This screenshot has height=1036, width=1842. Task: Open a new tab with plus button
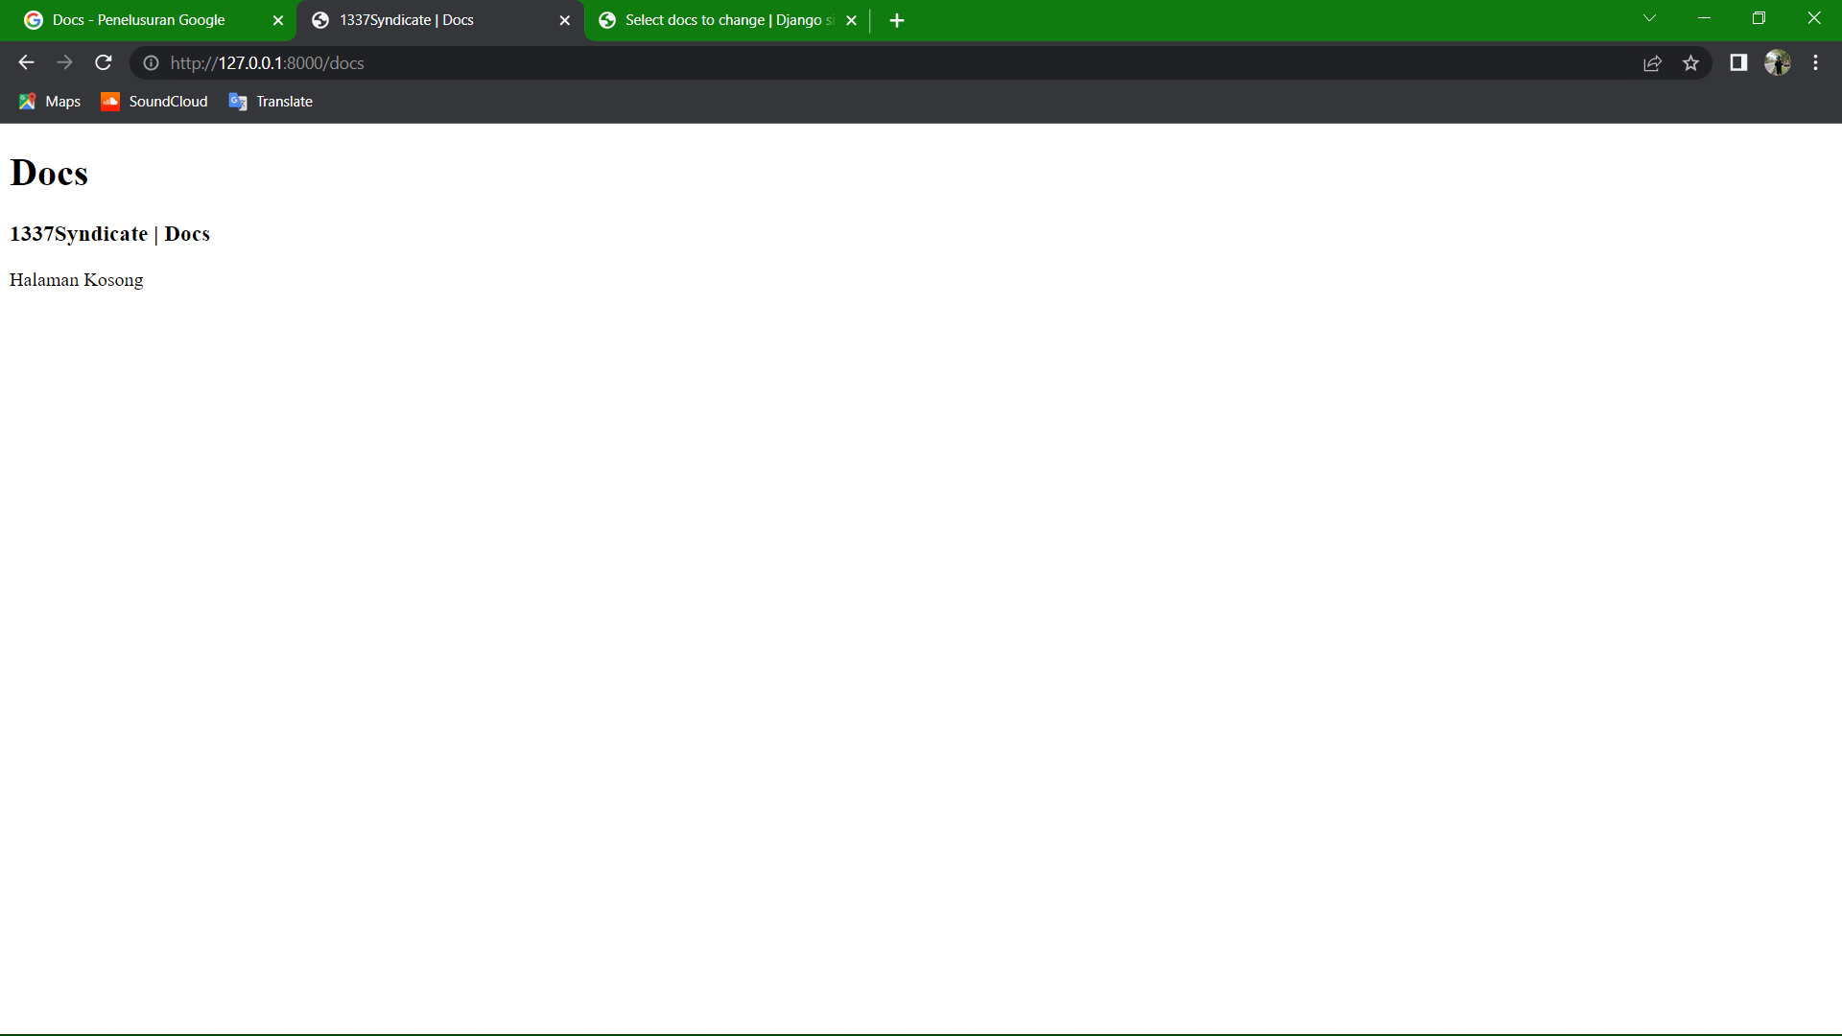[x=896, y=20]
